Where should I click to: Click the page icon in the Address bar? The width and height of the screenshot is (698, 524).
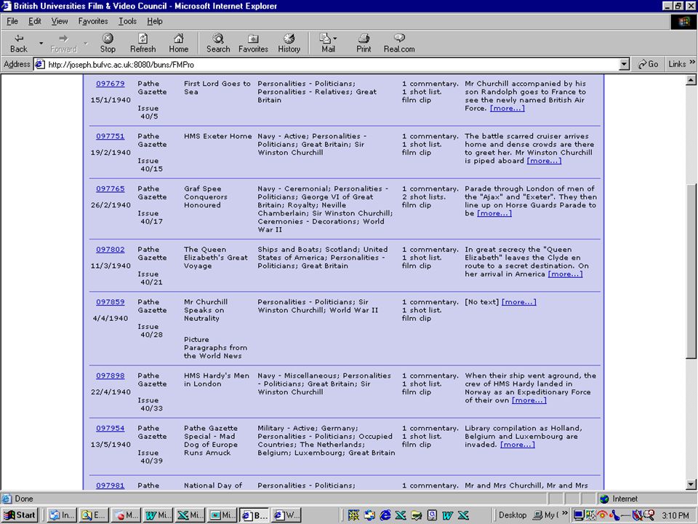[x=39, y=65]
